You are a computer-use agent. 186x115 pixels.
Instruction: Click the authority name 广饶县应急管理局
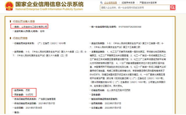[47, 99]
